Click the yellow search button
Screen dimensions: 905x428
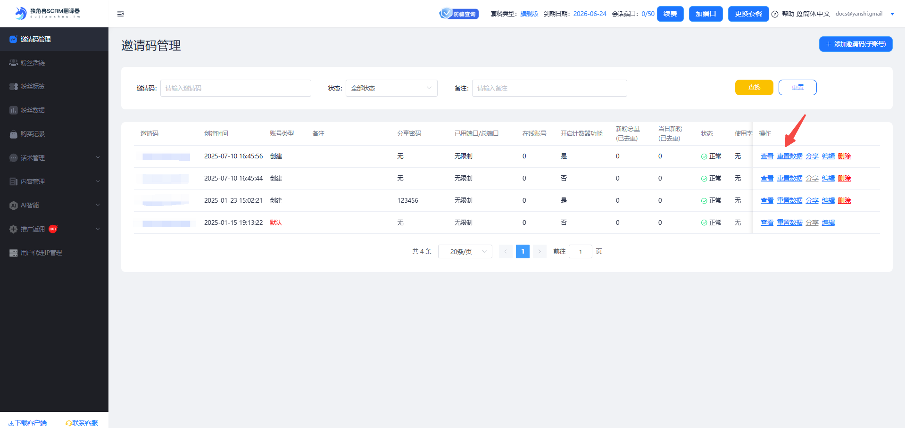pyautogui.click(x=754, y=88)
